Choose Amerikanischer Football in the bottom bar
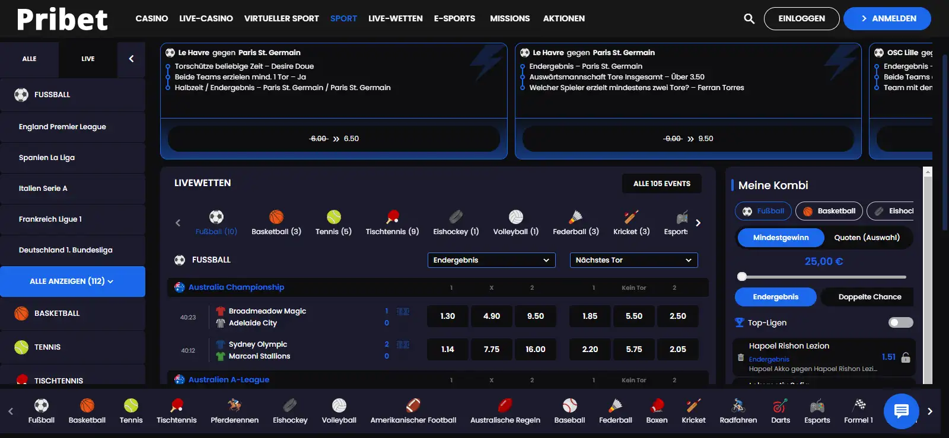Viewport: 949px width, 438px height. pos(413,411)
